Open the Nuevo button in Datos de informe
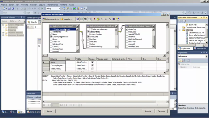The height and width of the screenshot is (118, 209). (5, 21)
